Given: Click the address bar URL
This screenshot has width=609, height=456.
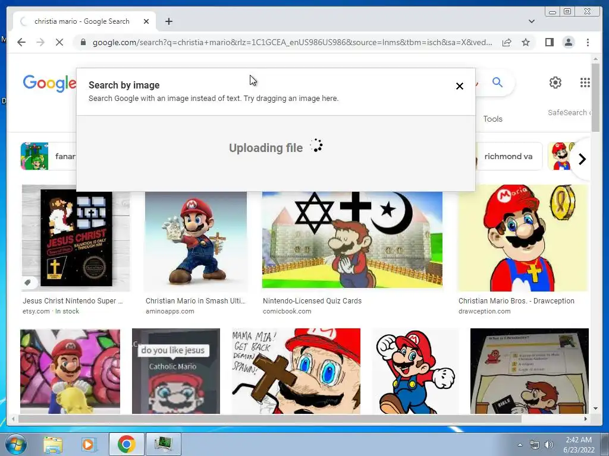Looking at the screenshot, I should pos(292,42).
